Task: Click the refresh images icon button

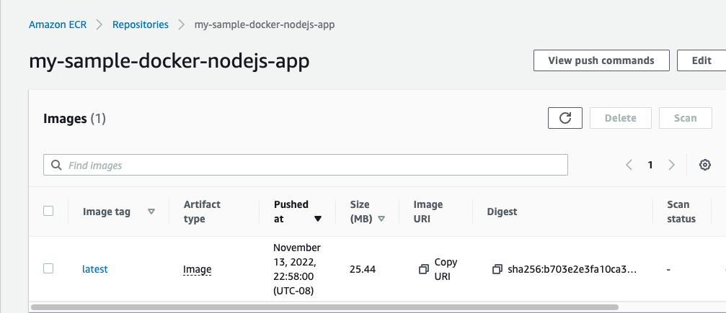Action: coord(565,118)
